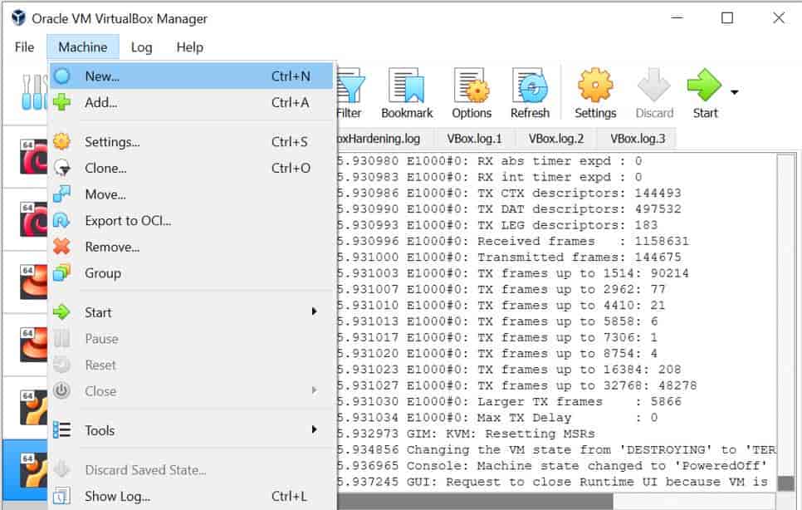Click the Bookmark toolbar icon

click(407, 86)
